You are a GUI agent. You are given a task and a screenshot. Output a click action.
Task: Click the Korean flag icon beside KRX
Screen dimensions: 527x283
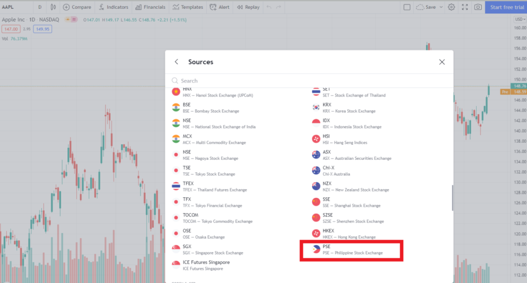(x=316, y=107)
